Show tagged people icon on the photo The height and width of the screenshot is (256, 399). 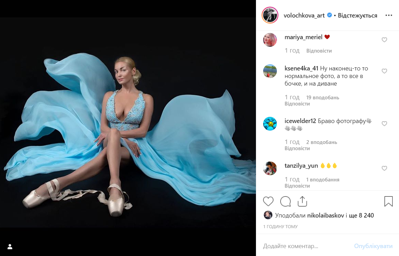pos(10,247)
